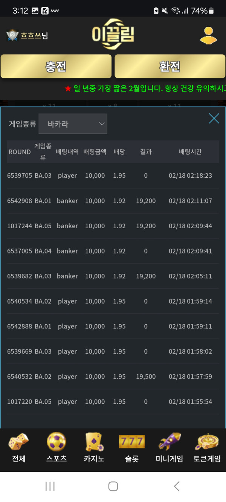Screen dimensions: 226x502
Task: Open the 토큰게임 roulette icon
Action: coord(207,442)
